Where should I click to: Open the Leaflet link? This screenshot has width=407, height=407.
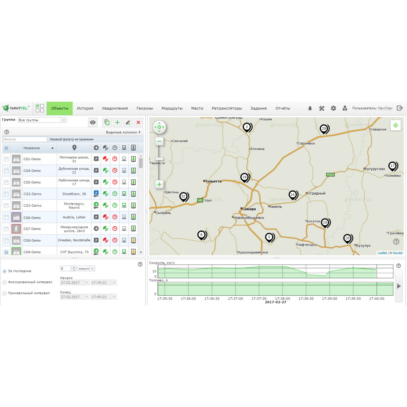point(382,253)
